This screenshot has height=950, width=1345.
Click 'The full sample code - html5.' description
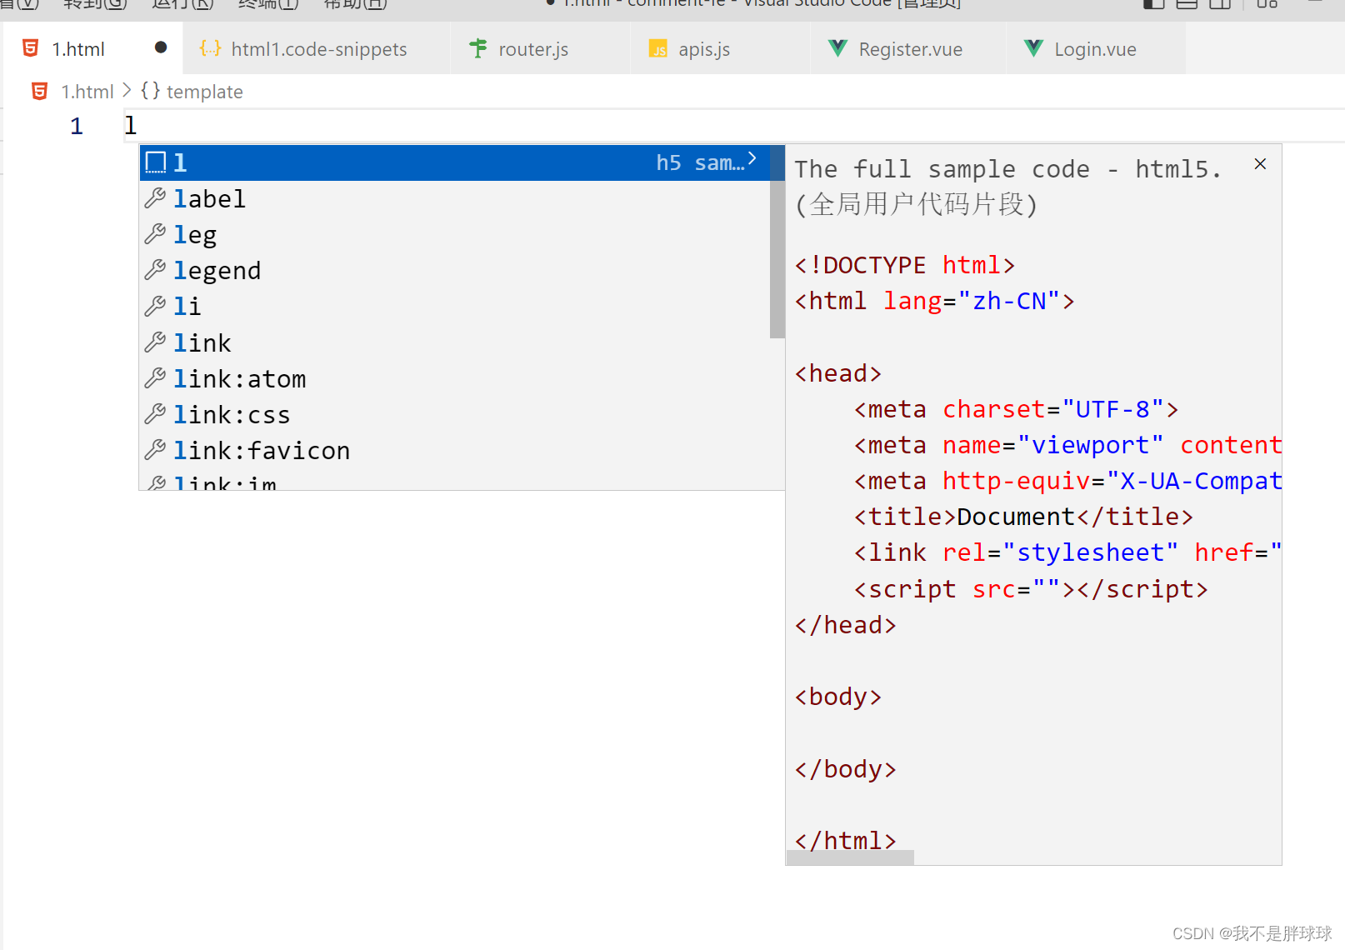(x=1008, y=169)
